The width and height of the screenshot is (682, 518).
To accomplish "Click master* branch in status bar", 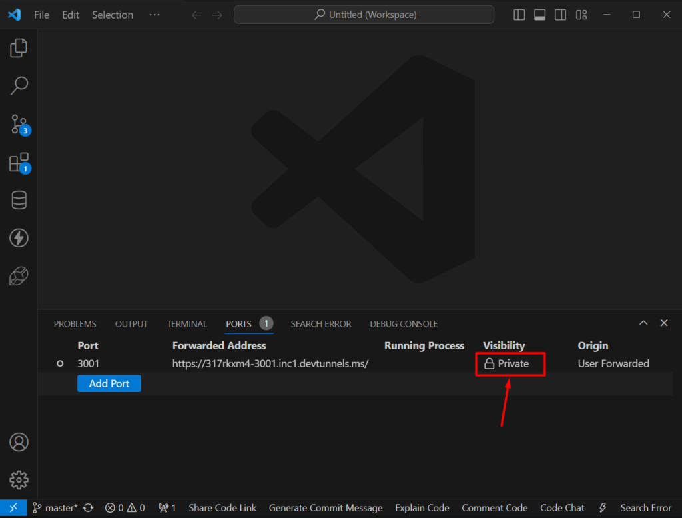I will coord(55,508).
